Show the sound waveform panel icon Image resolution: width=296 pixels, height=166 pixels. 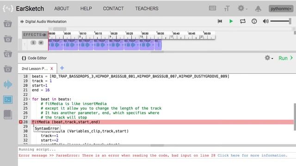8,84
